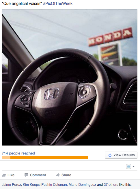Image resolution: width=140 pixels, height=189 pixels.
Task: Open Mario Domínguez's profile
Action: tap(82, 185)
